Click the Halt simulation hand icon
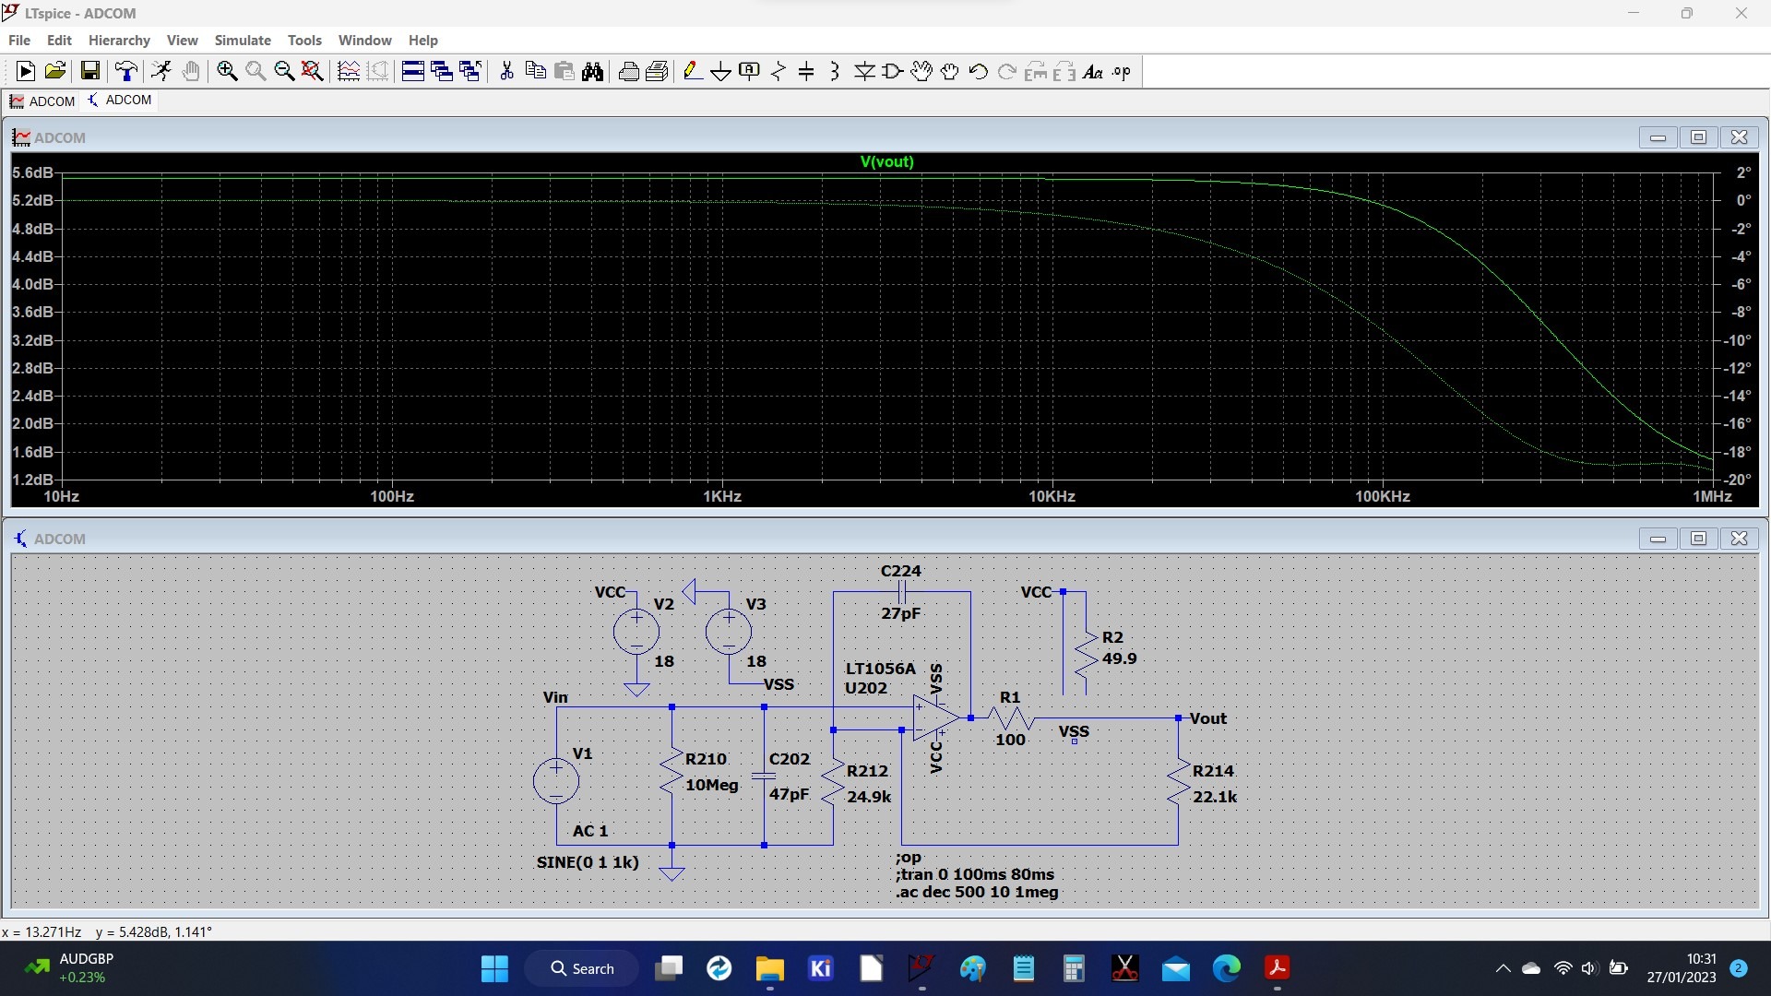 191,71
